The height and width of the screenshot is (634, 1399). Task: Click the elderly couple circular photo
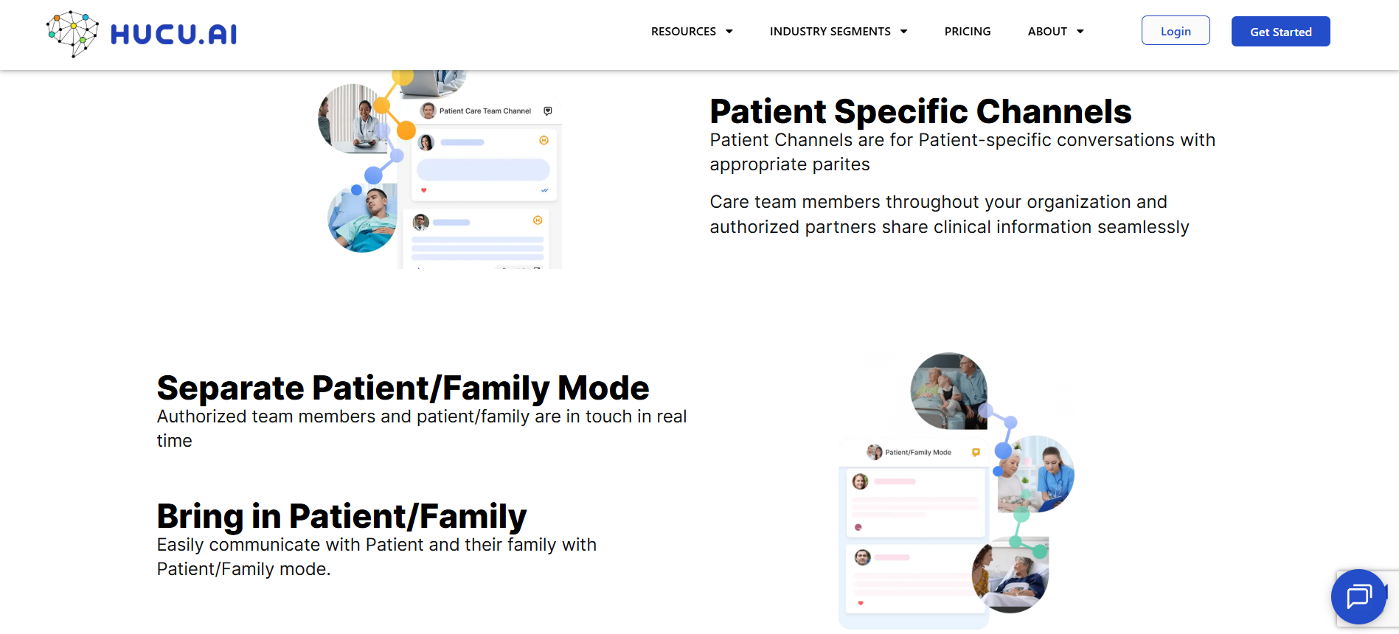949,391
